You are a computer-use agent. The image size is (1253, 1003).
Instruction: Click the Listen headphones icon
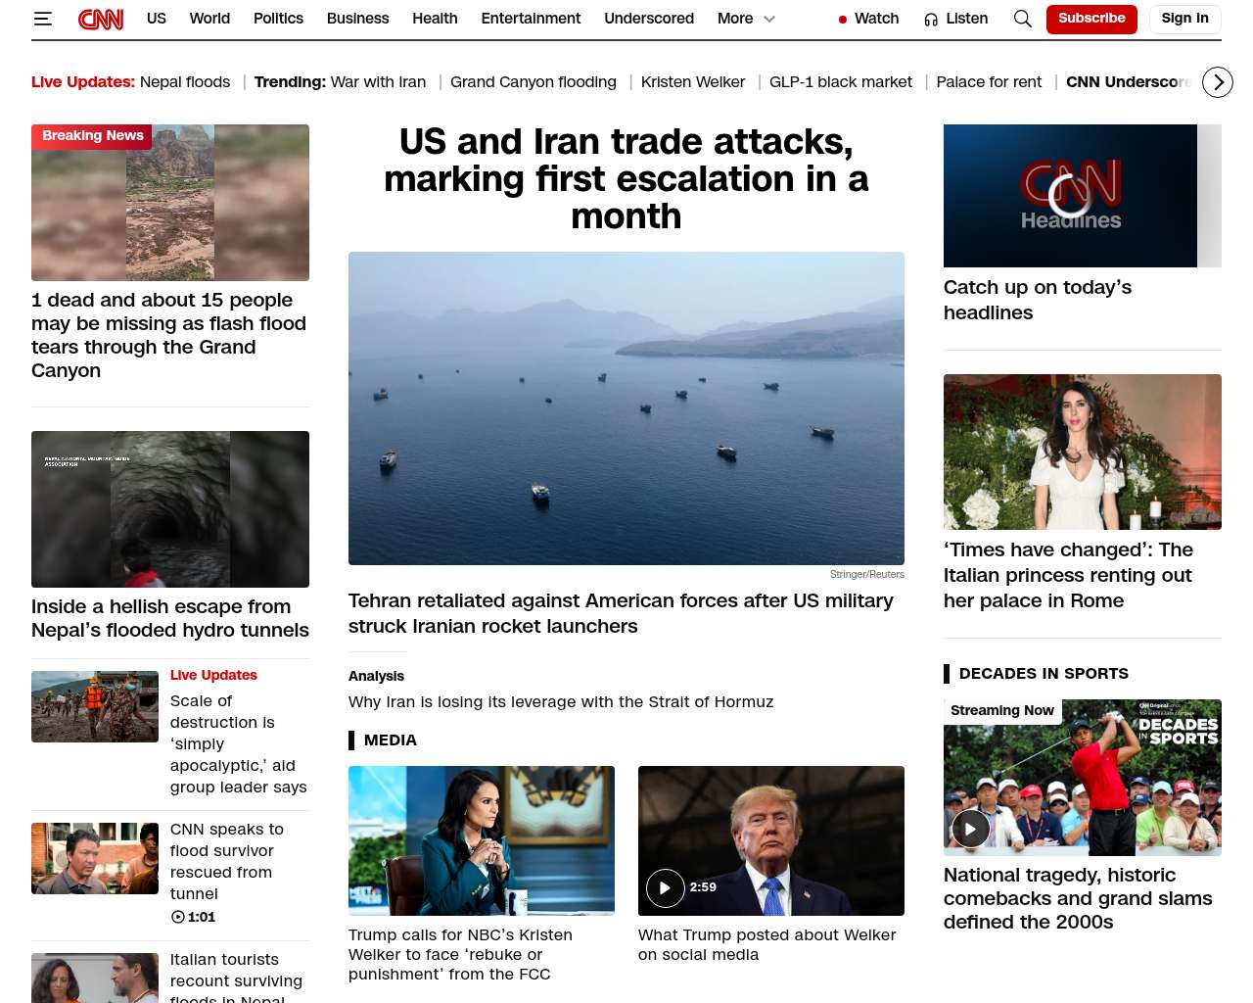pyautogui.click(x=931, y=20)
